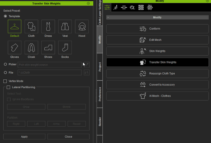Image resolution: width=211 pixels, height=143 pixels.
Task: Enable the Template radio option
Action: 5,16
